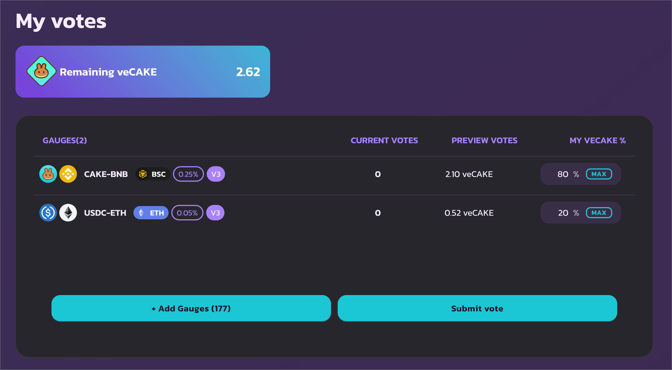Click the 20 percent input for USDC-ETH
Image resolution: width=672 pixels, height=370 pixels.
563,213
